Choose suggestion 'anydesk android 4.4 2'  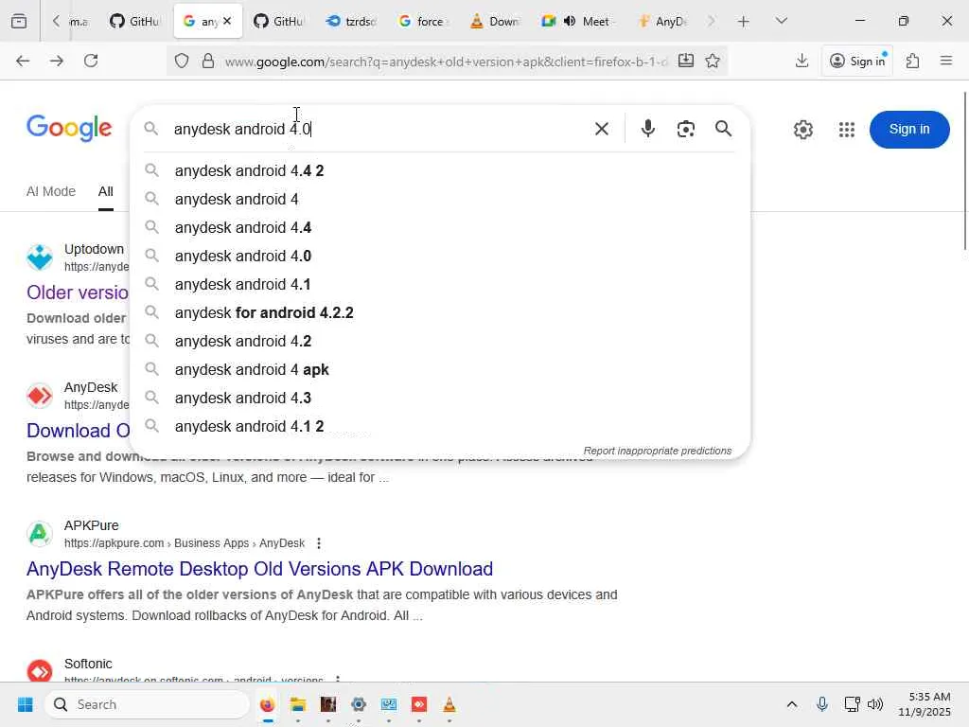point(440,170)
